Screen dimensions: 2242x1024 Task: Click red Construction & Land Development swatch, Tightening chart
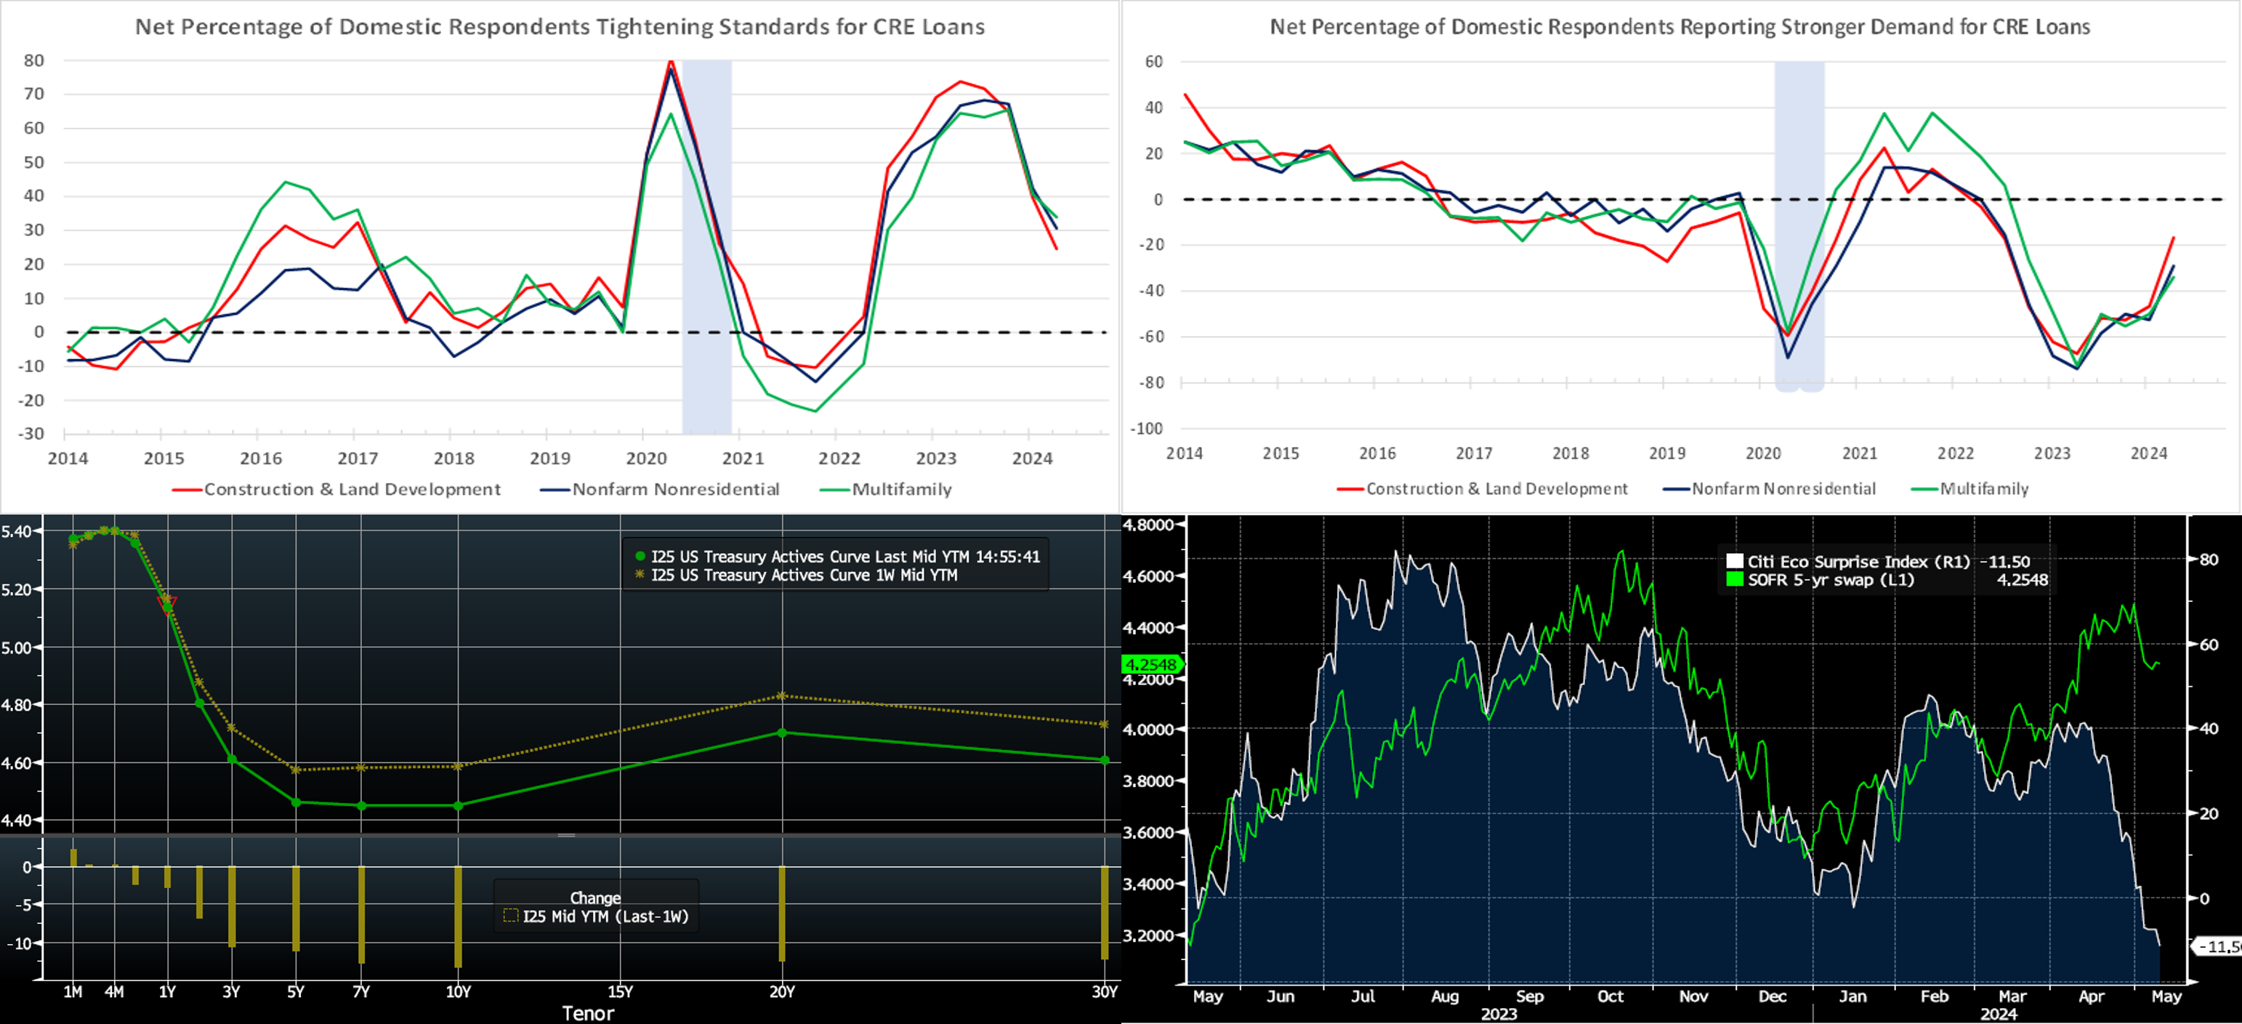[x=187, y=490]
